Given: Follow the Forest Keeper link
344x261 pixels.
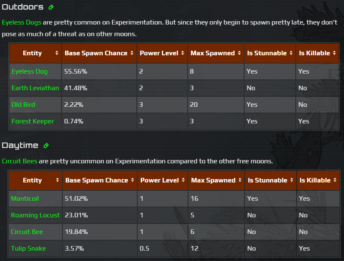Looking at the screenshot, I should click(x=32, y=121).
